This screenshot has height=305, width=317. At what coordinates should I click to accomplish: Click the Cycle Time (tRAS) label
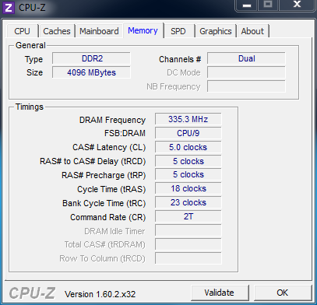click(x=111, y=189)
